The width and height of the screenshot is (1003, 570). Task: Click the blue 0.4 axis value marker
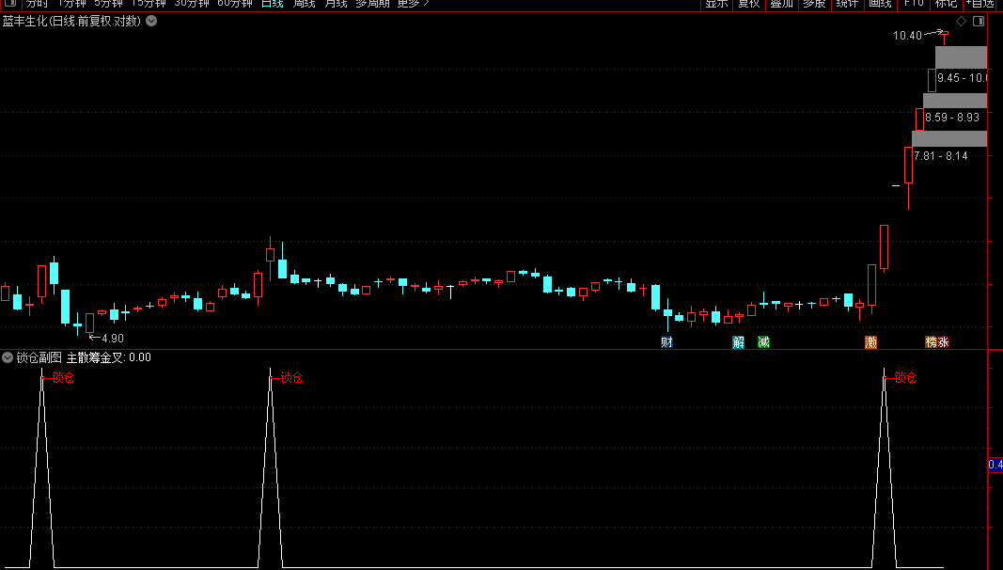click(995, 465)
